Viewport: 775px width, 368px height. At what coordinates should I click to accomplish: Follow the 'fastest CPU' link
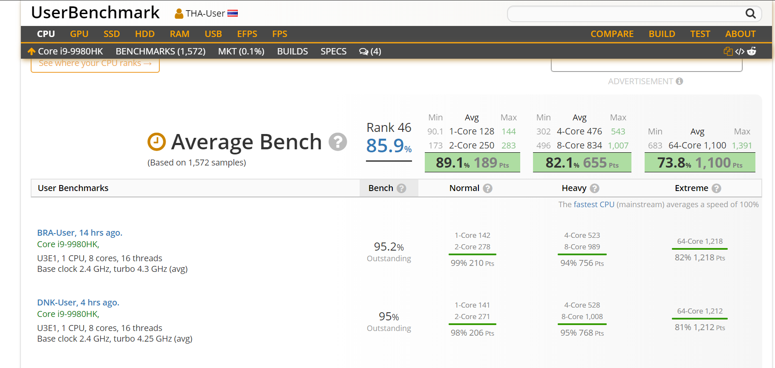point(594,205)
